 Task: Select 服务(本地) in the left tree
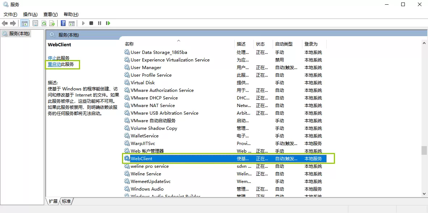click(x=19, y=34)
